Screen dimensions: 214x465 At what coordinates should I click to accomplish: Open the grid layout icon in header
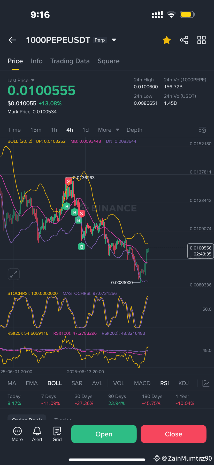pos(202,40)
